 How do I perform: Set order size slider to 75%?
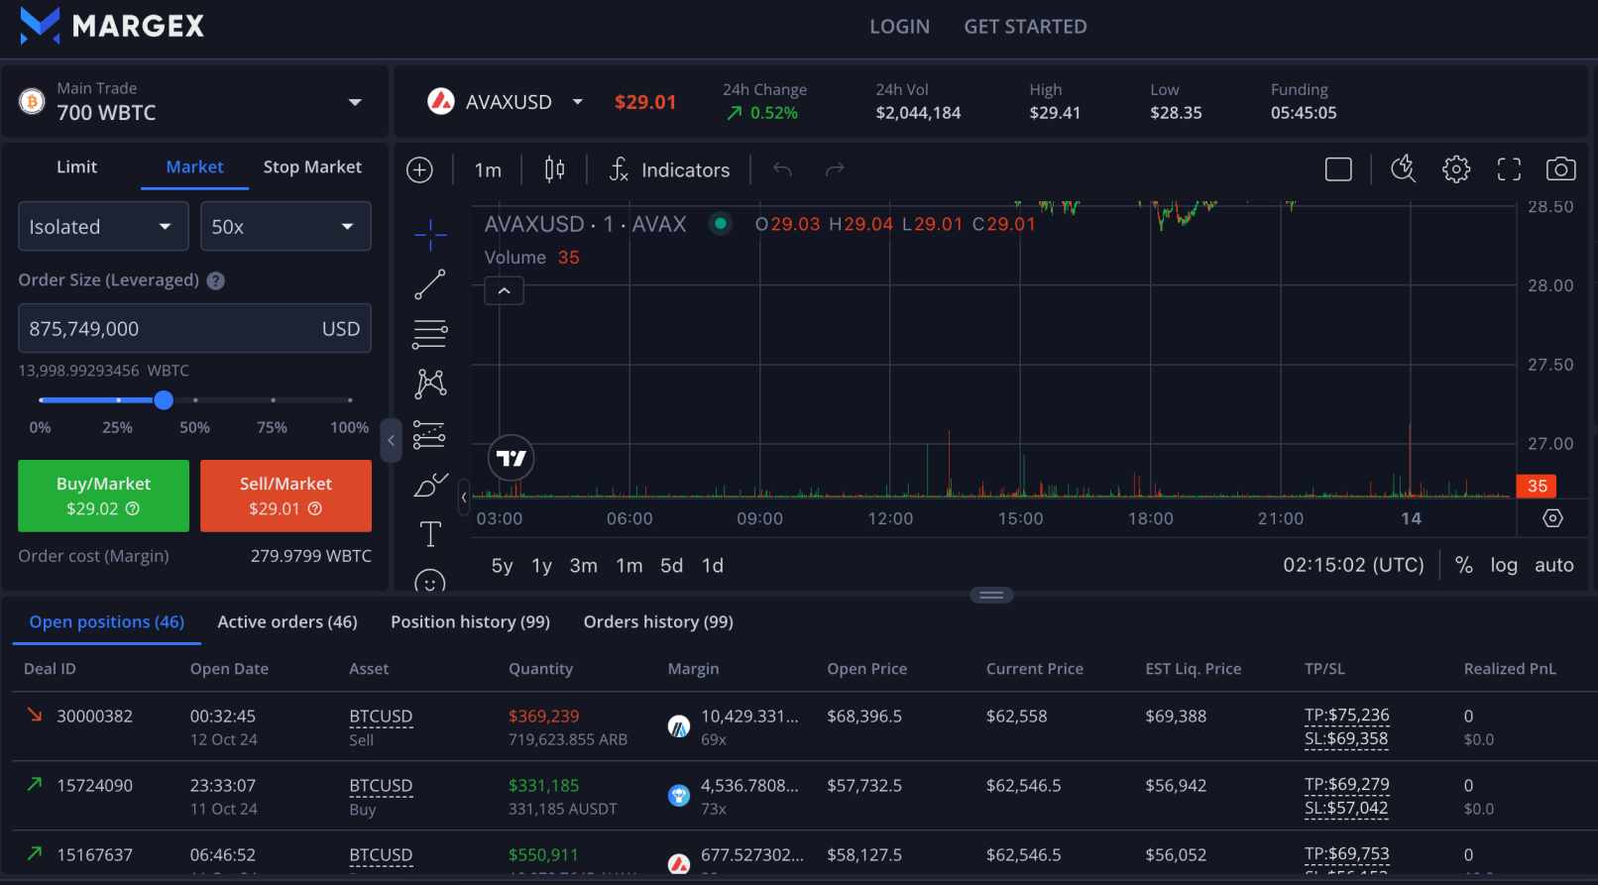273,400
